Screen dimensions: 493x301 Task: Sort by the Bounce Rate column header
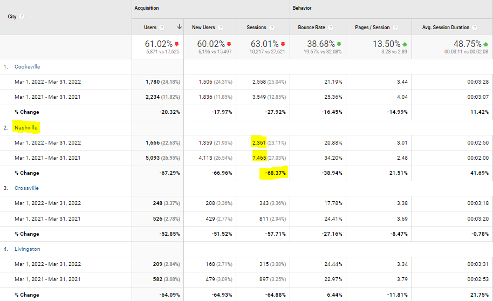coord(311,28)
